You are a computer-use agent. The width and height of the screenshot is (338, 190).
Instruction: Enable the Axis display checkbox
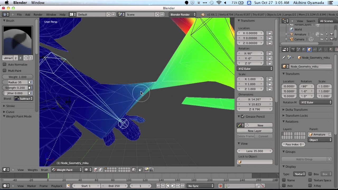(x=284, y=186)
